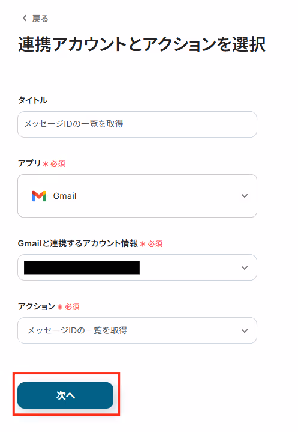Click the Gmailと連携するアカウント情報 label
This screenshot has width=298, height=432.
78,243
